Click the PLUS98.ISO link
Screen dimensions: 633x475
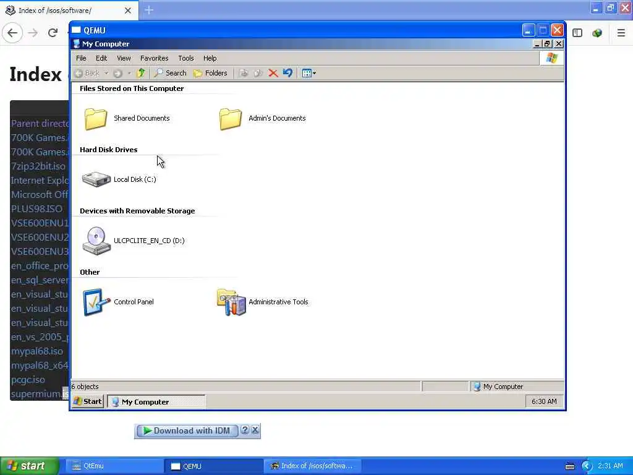click(36, 209)
